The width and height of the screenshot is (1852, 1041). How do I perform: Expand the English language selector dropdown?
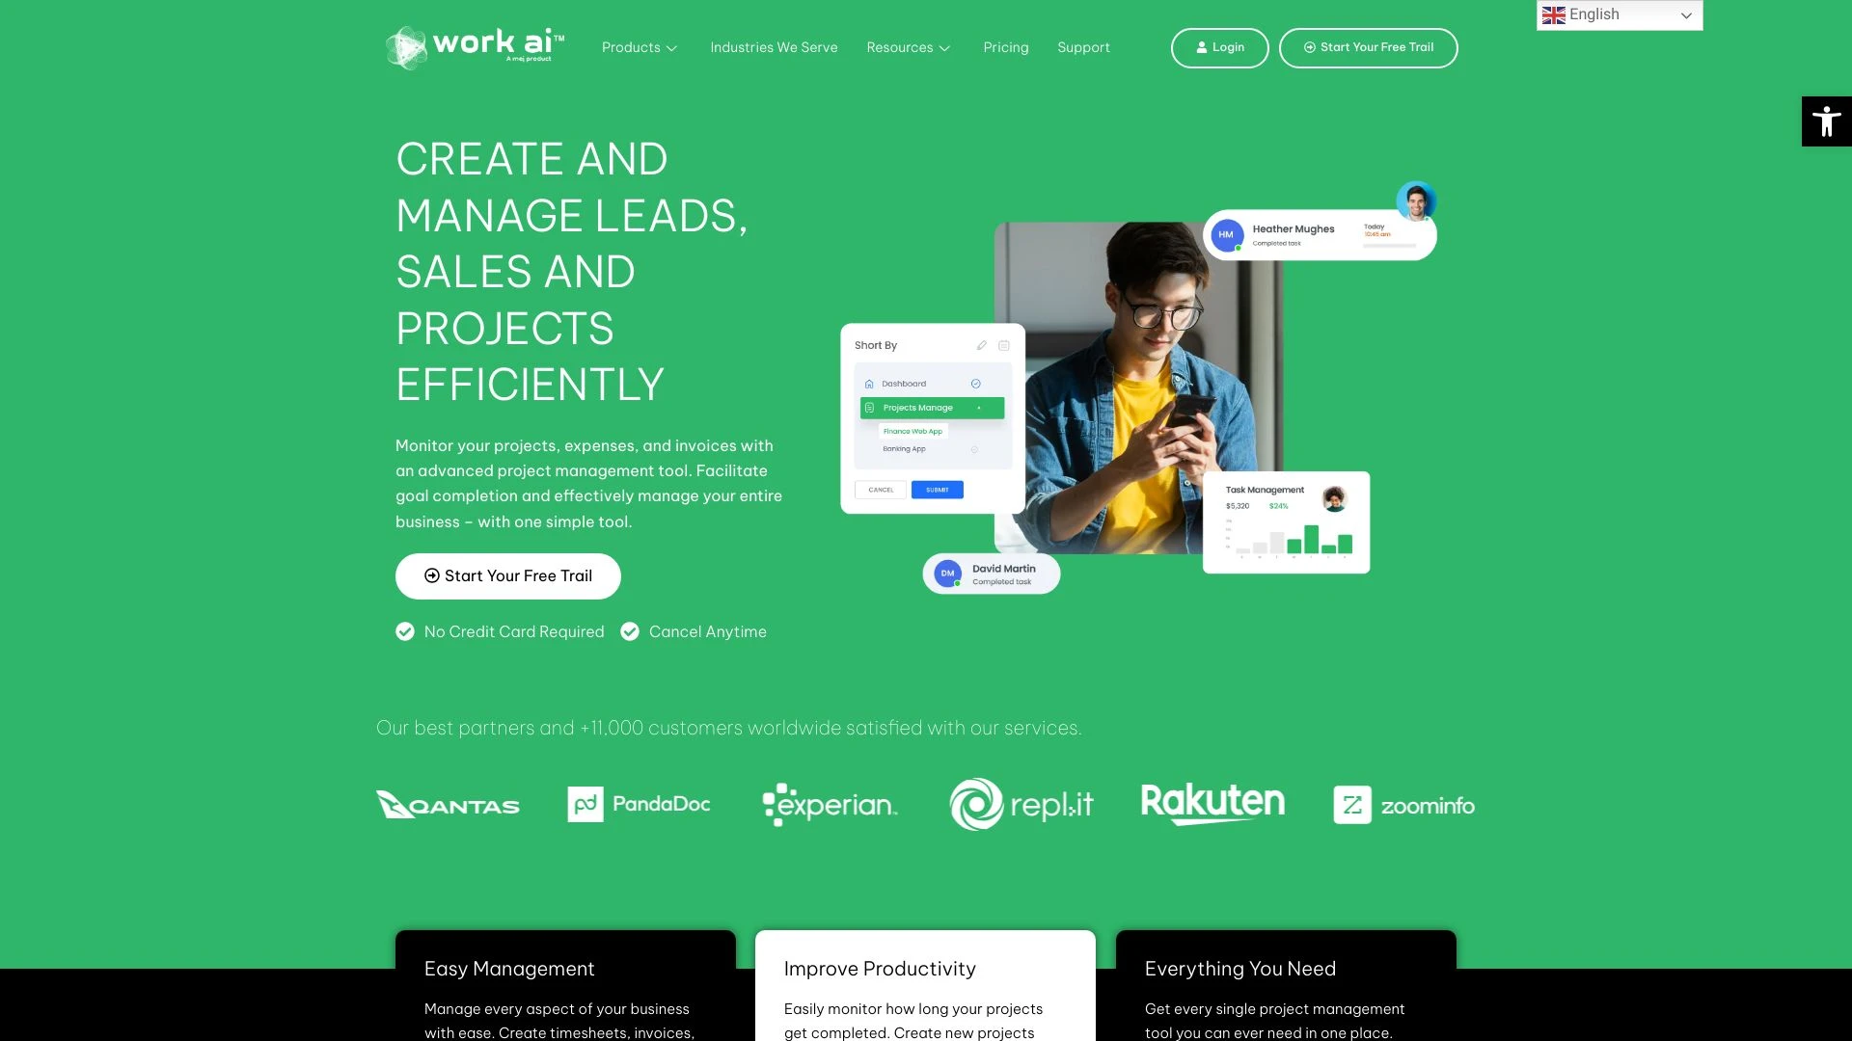[x=1617, y=14]
